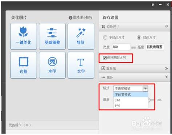
Task: Click the 重命名 section icon
Action: coord(103,68)
